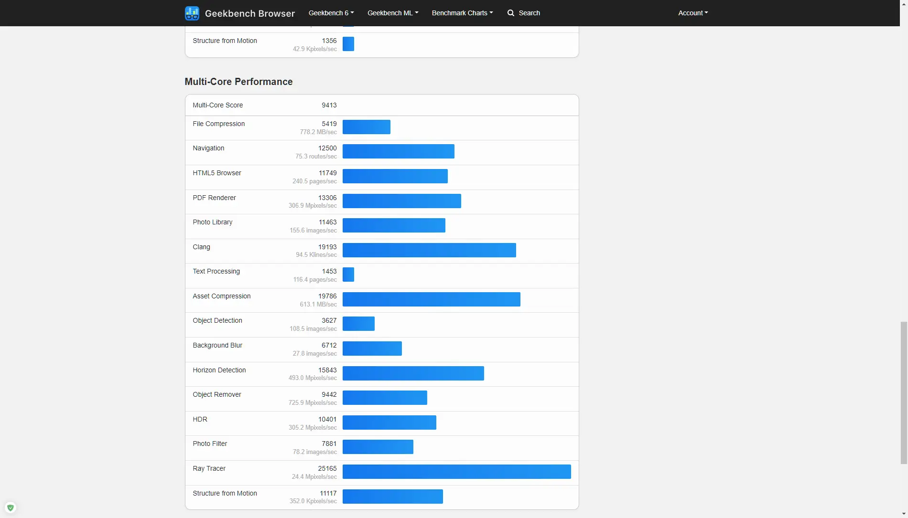Click the 613.1 MB/sec rate
This screenshot has width=908, height=518.
click(x=318, y=305)
